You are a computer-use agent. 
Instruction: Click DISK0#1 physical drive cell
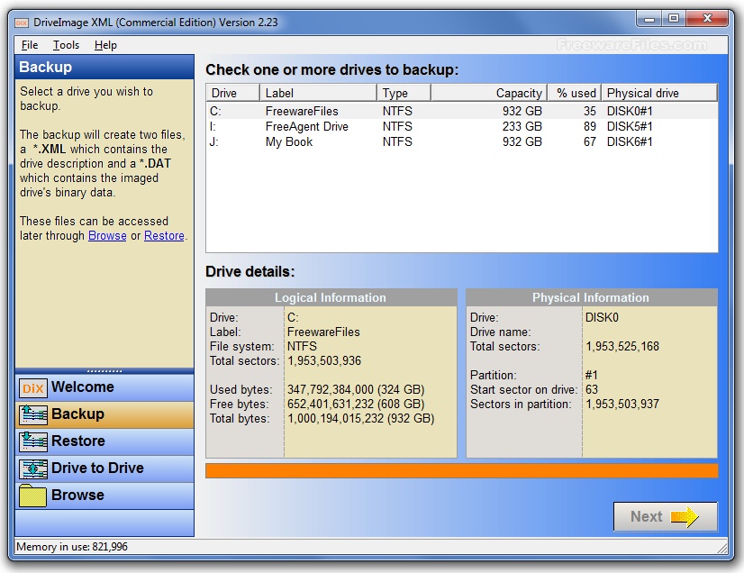pyautogui.click(x=630, y=111)
